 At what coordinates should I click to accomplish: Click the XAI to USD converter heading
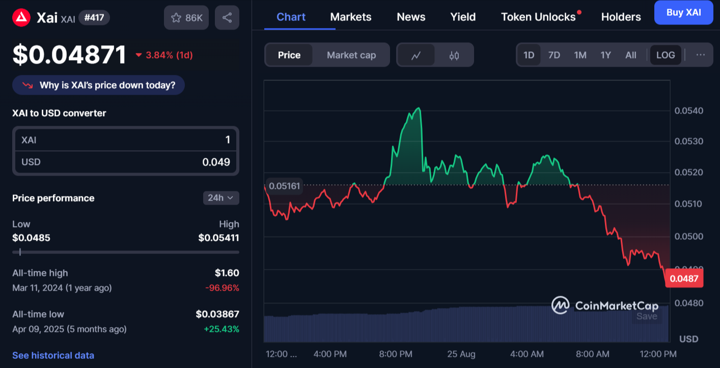pos(59,113)
